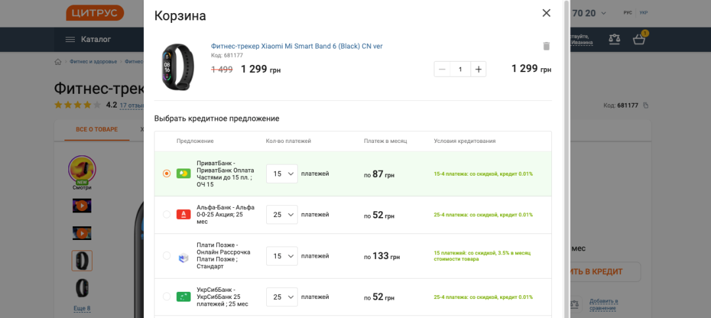Open the 17 отзывов reviews link

[131, 106]
